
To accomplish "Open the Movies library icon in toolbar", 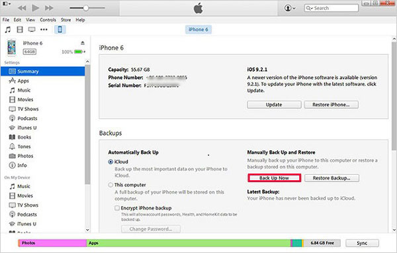I will (20, 30).
